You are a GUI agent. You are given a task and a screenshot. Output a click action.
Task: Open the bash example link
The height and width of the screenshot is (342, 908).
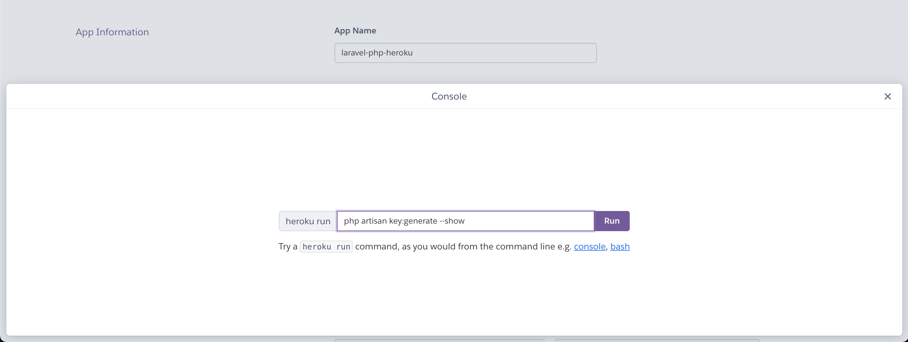pyautogui.click(x=620, y=246)
